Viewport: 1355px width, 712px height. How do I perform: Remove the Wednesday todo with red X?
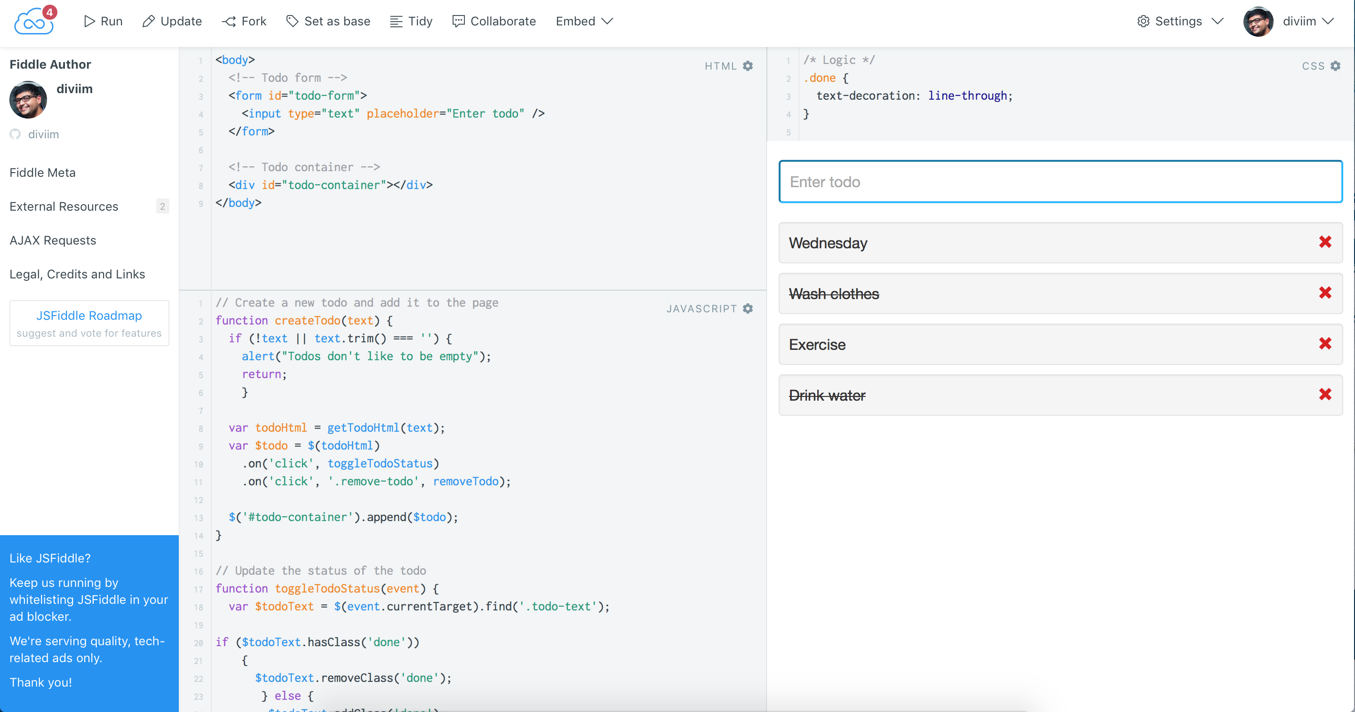coord(1325,242)
